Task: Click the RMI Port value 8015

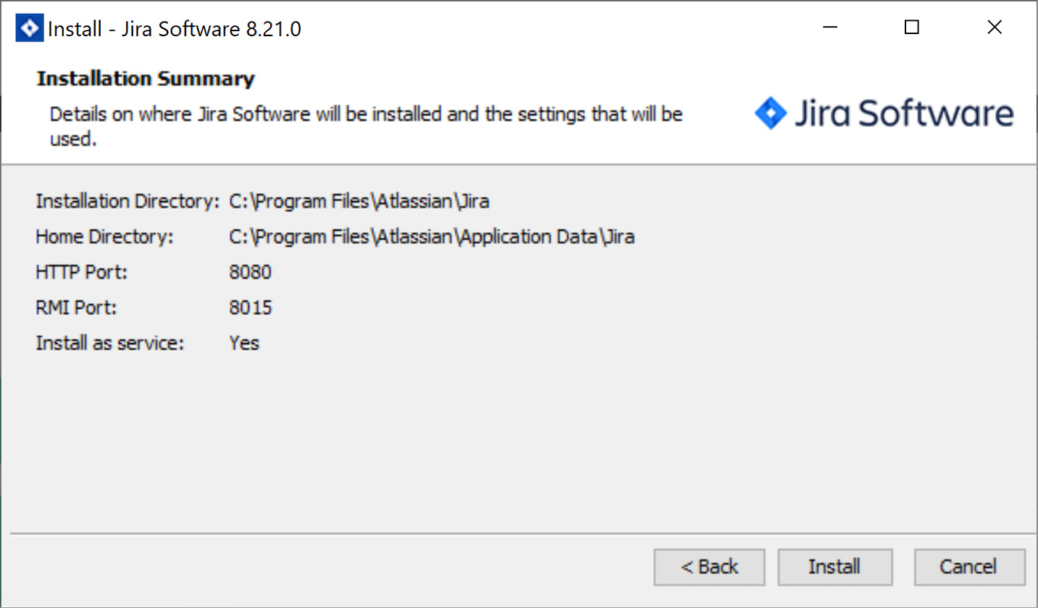Action: tap(250, 307)
